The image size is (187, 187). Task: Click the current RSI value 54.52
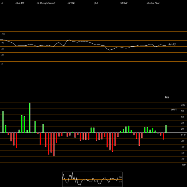pyautogui.click(x=172, y=45)
